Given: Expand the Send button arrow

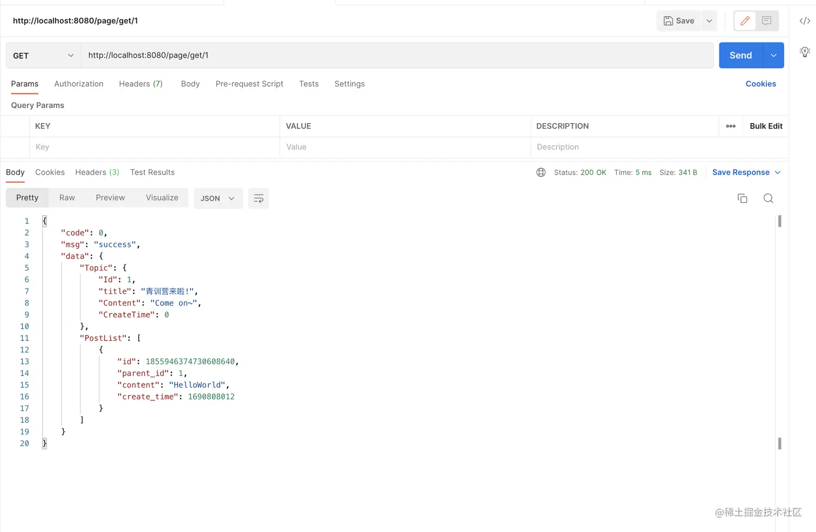Looking at the screenshot, I should (x=773, y=56).
